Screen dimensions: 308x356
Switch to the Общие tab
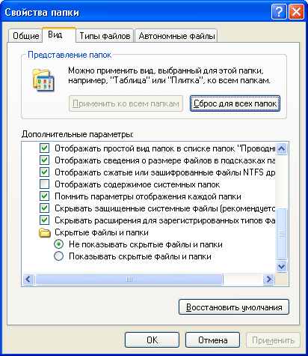(x=25, y=36)
